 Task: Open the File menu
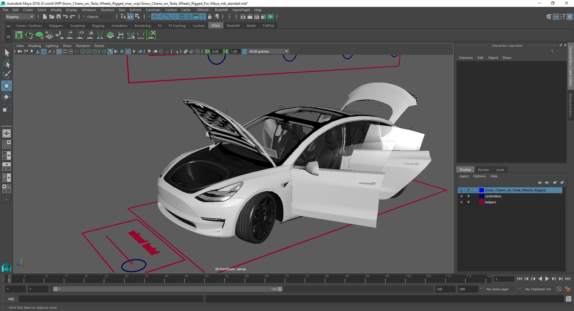click(x=5, y=10)
